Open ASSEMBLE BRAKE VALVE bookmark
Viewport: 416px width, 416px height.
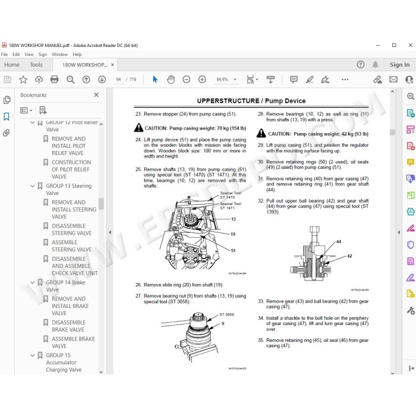pos(73,342)
